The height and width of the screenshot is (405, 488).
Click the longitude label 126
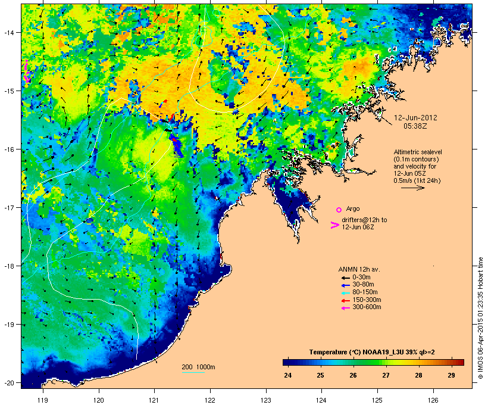[433, 400]
